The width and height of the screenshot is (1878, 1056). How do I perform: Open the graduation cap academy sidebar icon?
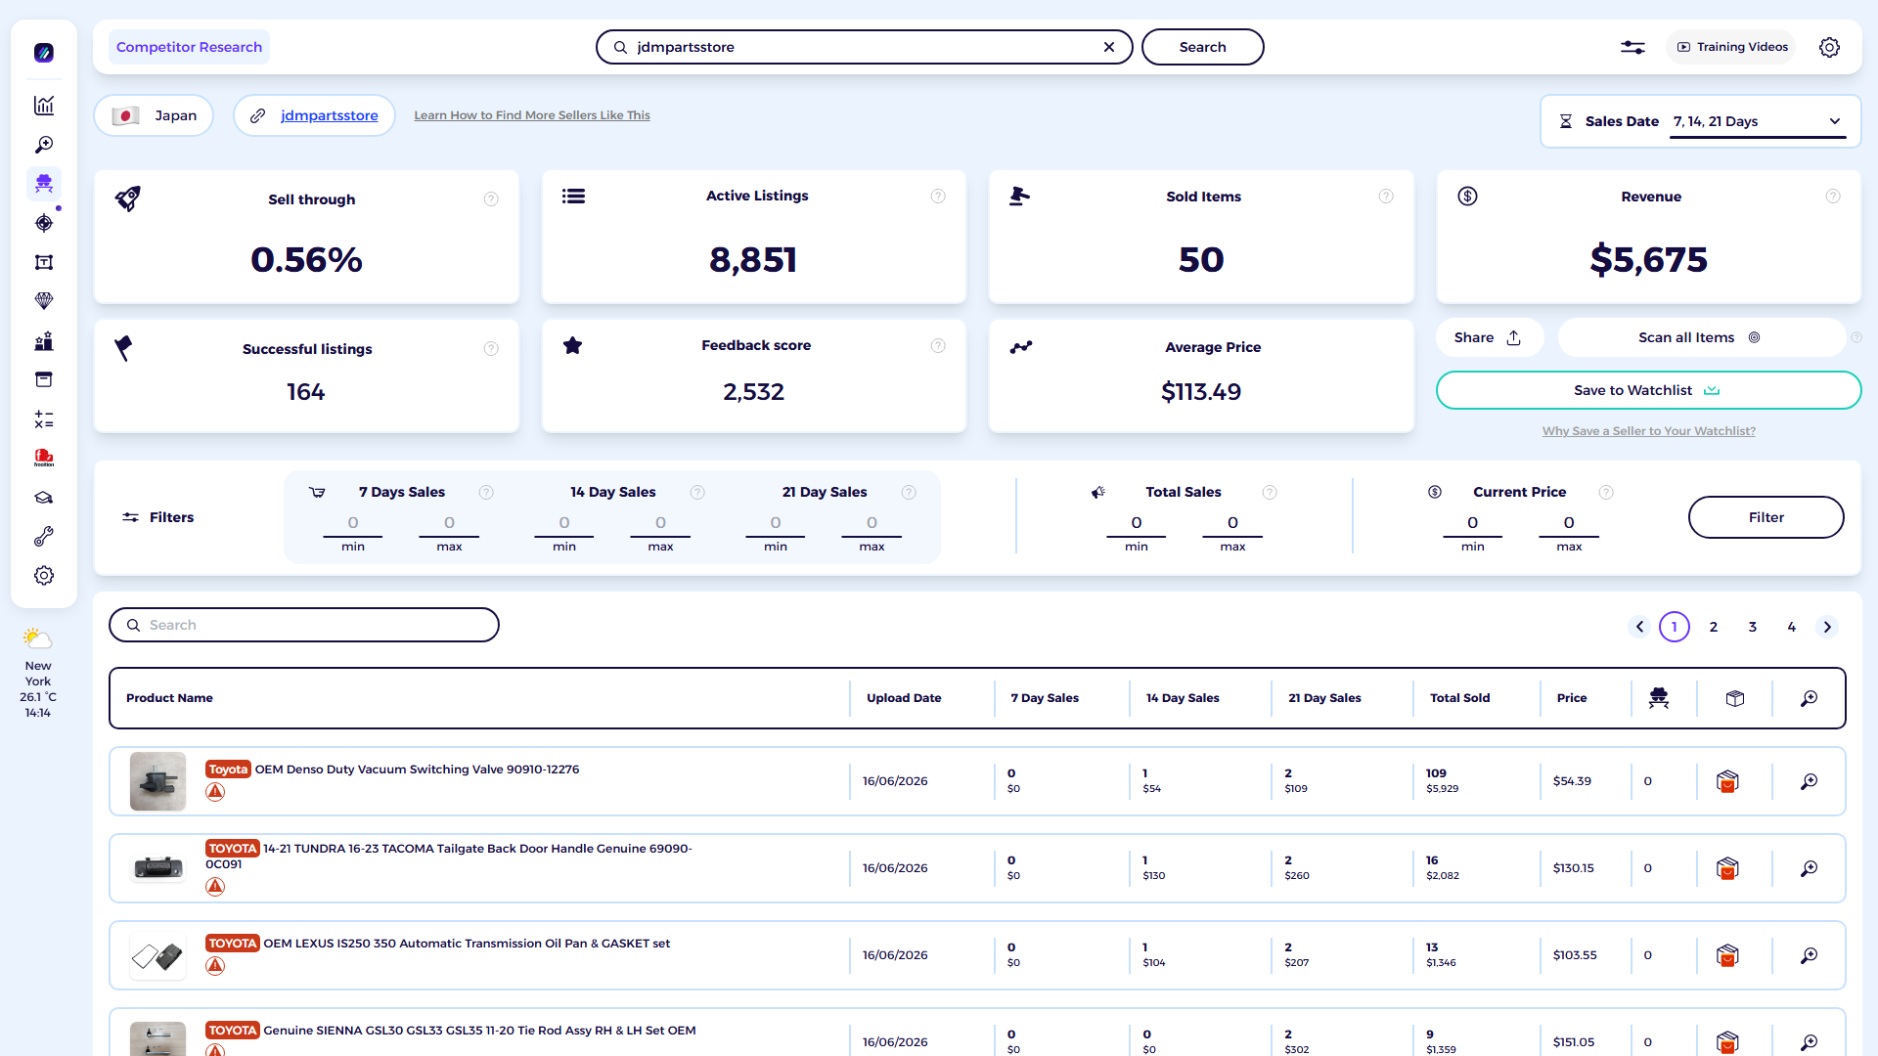coord(44,498)
